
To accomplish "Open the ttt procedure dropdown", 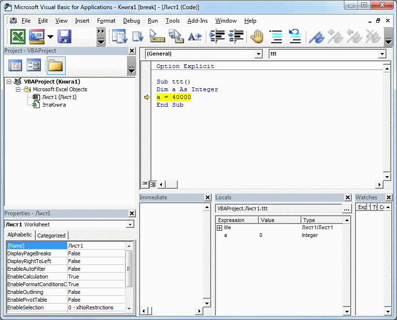I will pos(382,54).
